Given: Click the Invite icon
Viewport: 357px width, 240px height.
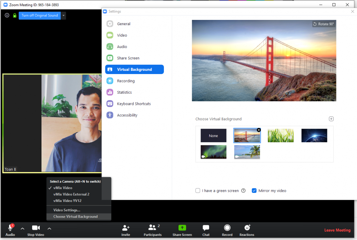Looking at the screenshot, I should [126, 228].
